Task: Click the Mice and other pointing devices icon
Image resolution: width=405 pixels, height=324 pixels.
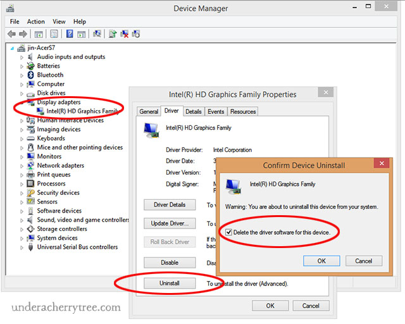Action: (30, 147)
